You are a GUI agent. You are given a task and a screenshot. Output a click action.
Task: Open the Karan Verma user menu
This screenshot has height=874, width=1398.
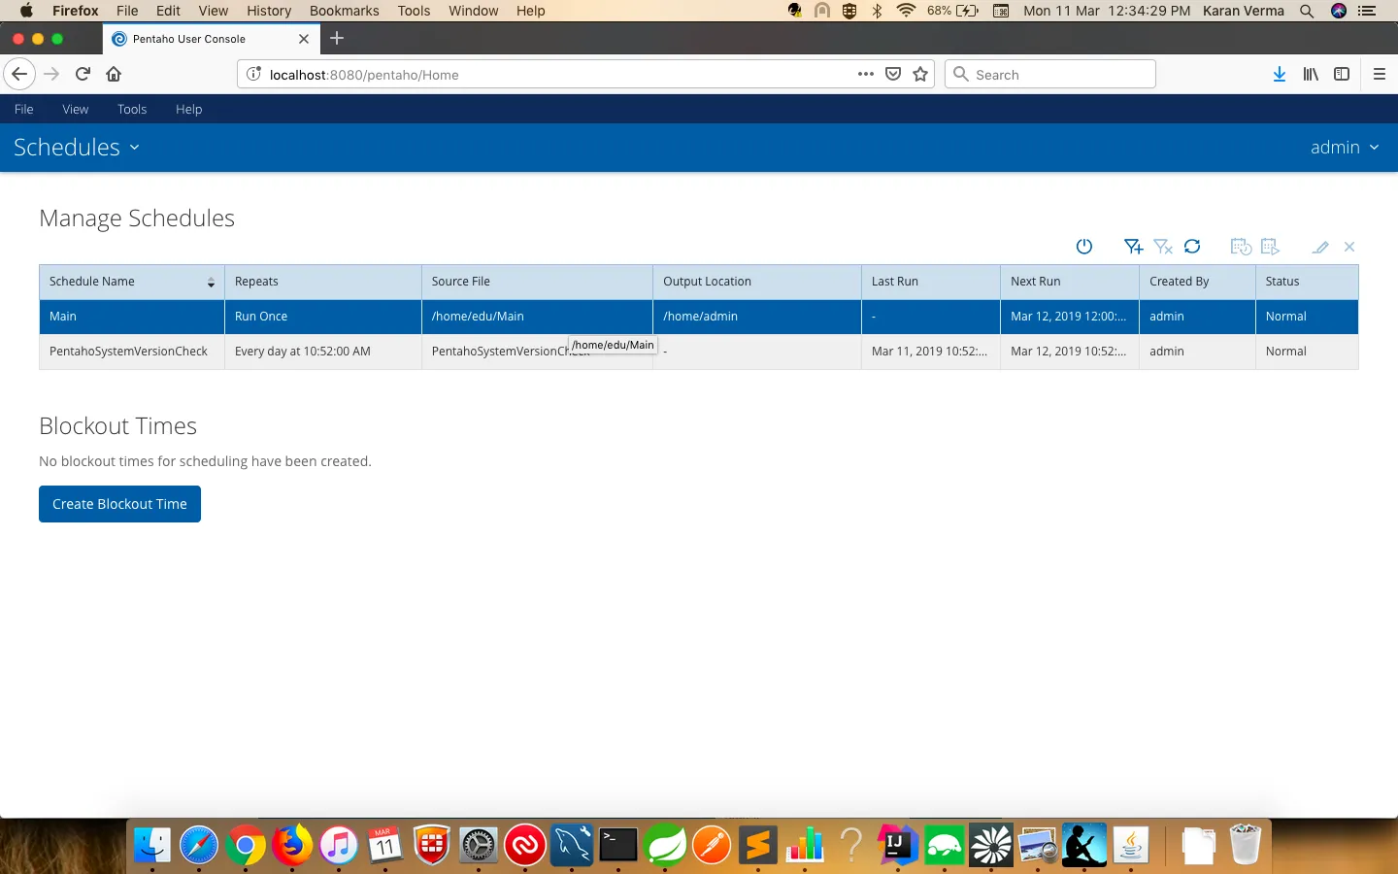tap(1244, 11)
